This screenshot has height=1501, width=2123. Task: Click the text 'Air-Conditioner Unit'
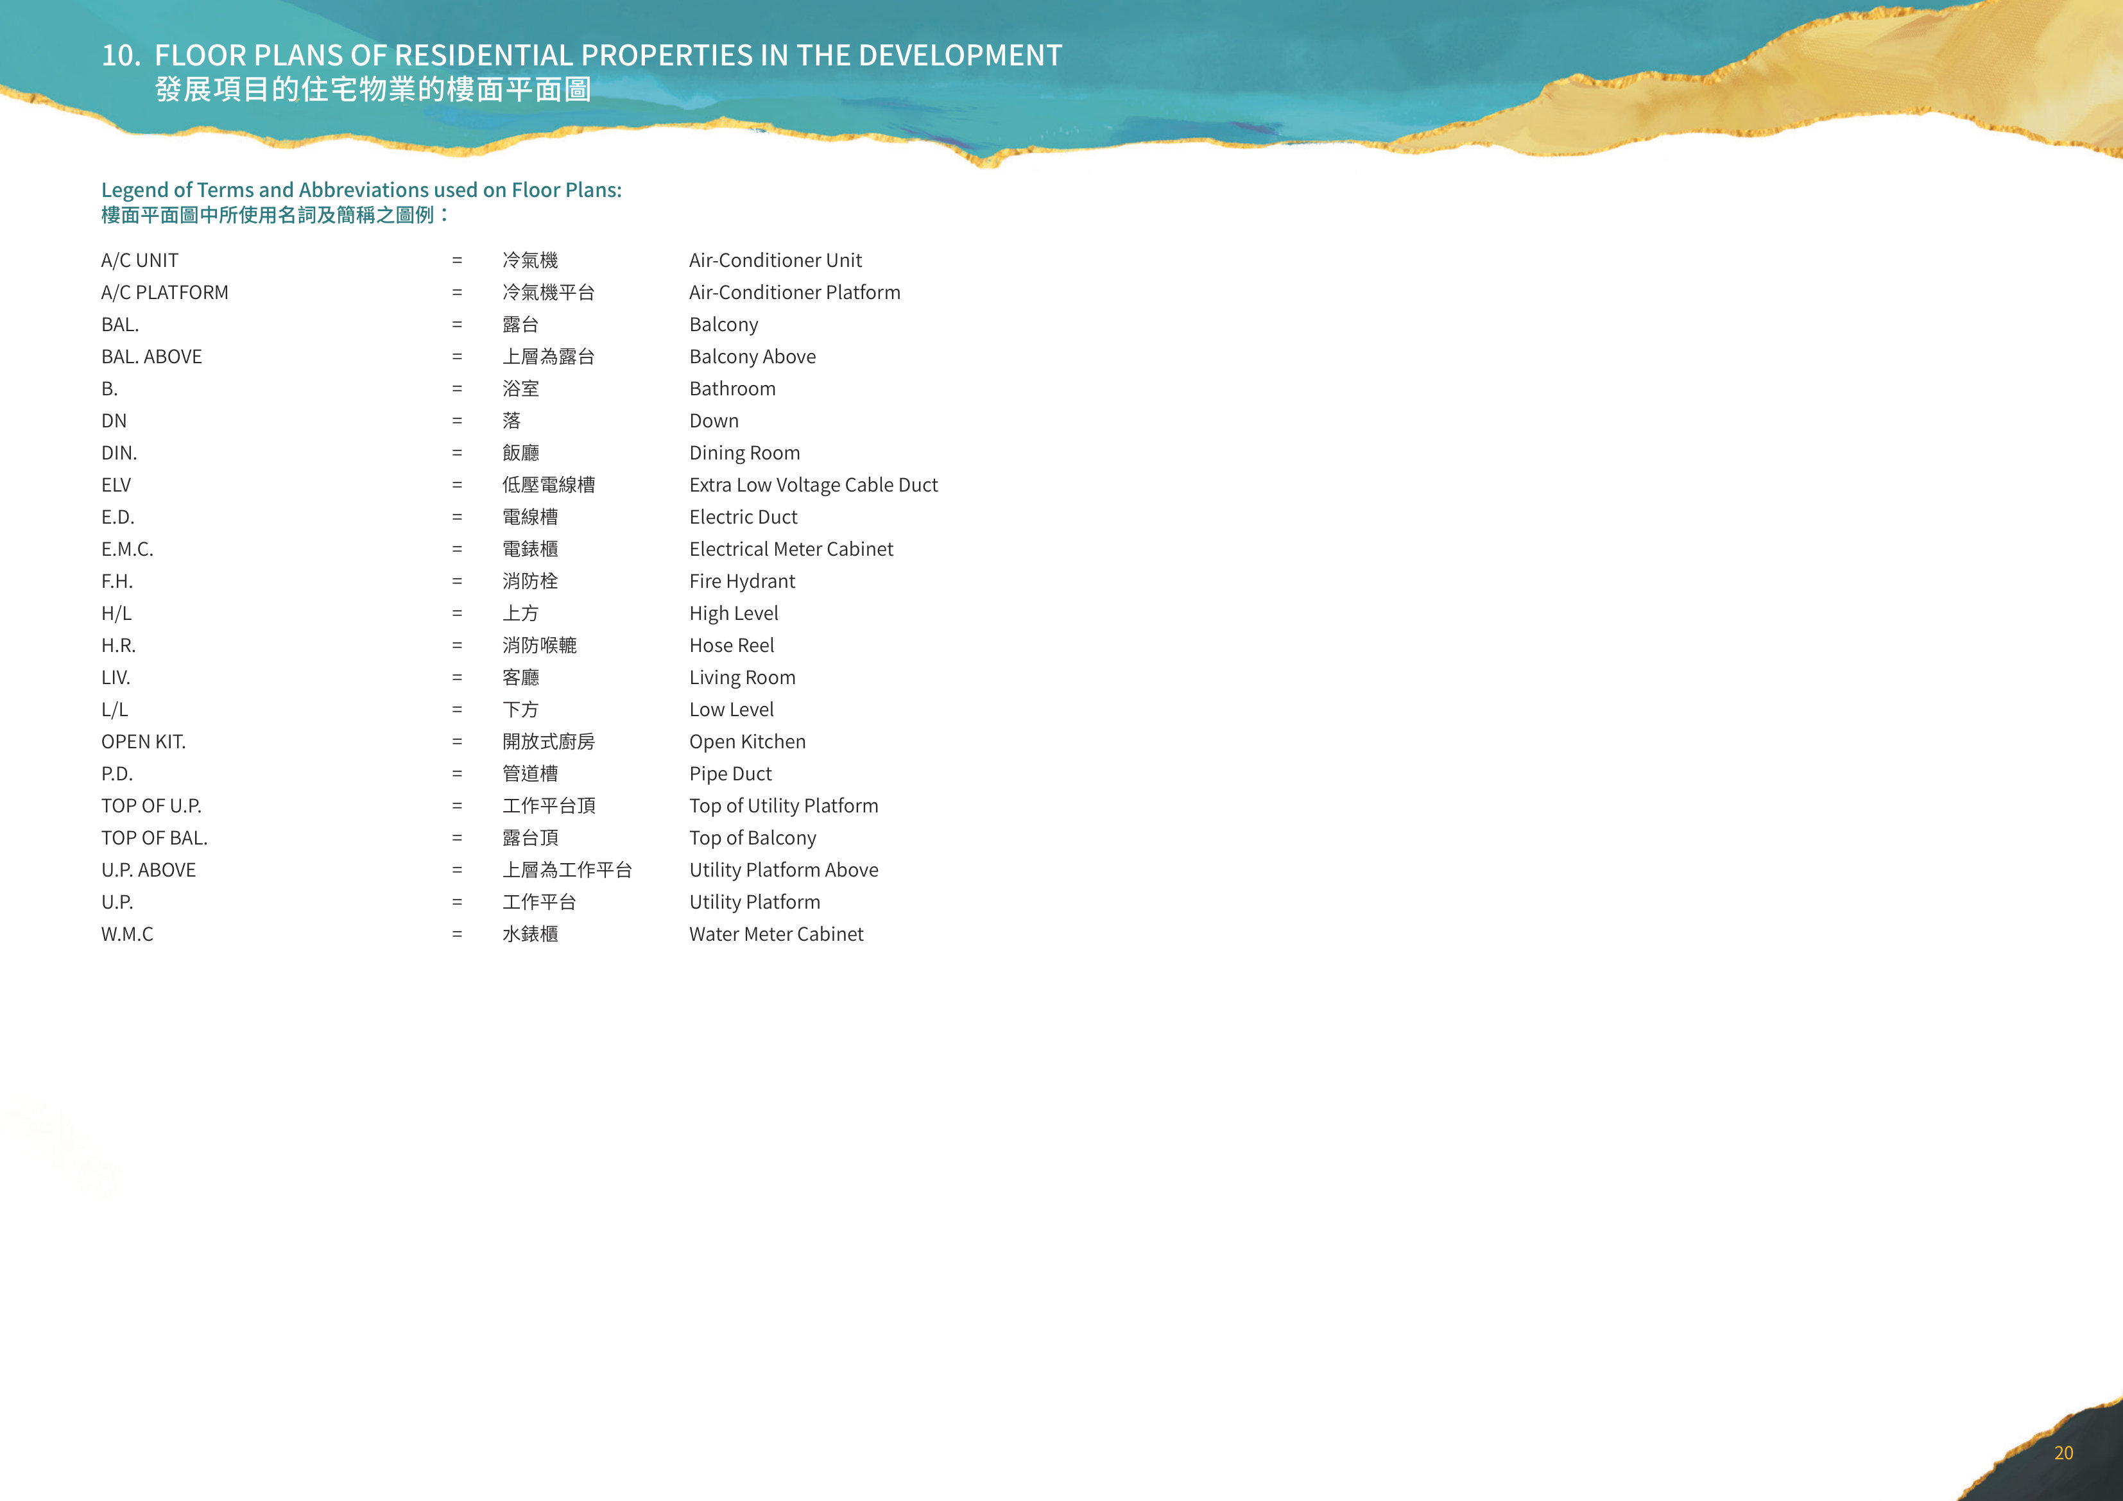point(775,261)
